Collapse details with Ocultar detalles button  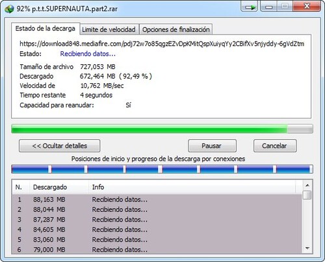pyautogui.click(x=60, y=146)
